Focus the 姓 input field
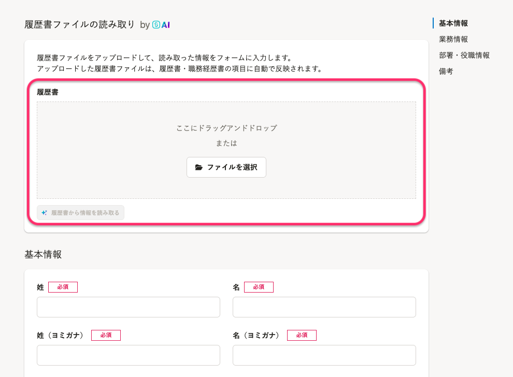Viewport: 513px width, 377px height. [129, 307]
